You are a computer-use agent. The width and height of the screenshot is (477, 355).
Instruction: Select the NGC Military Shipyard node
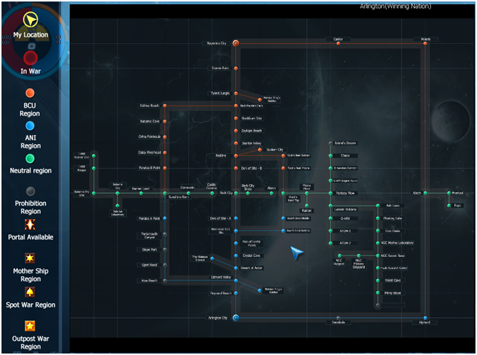tap(358, 255)
